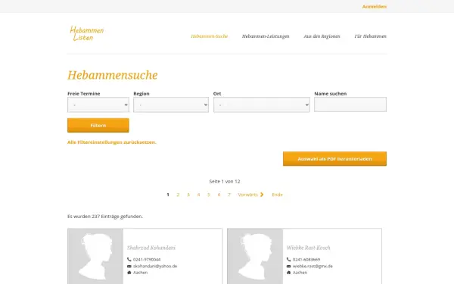Open Hebammen-Suche navigation item
Screen dimensions: 454x284
[x=210, y=36]
